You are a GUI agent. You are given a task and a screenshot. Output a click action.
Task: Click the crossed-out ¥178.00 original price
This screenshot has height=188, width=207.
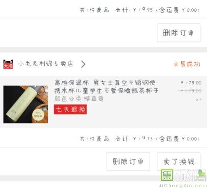click(190, 91)
